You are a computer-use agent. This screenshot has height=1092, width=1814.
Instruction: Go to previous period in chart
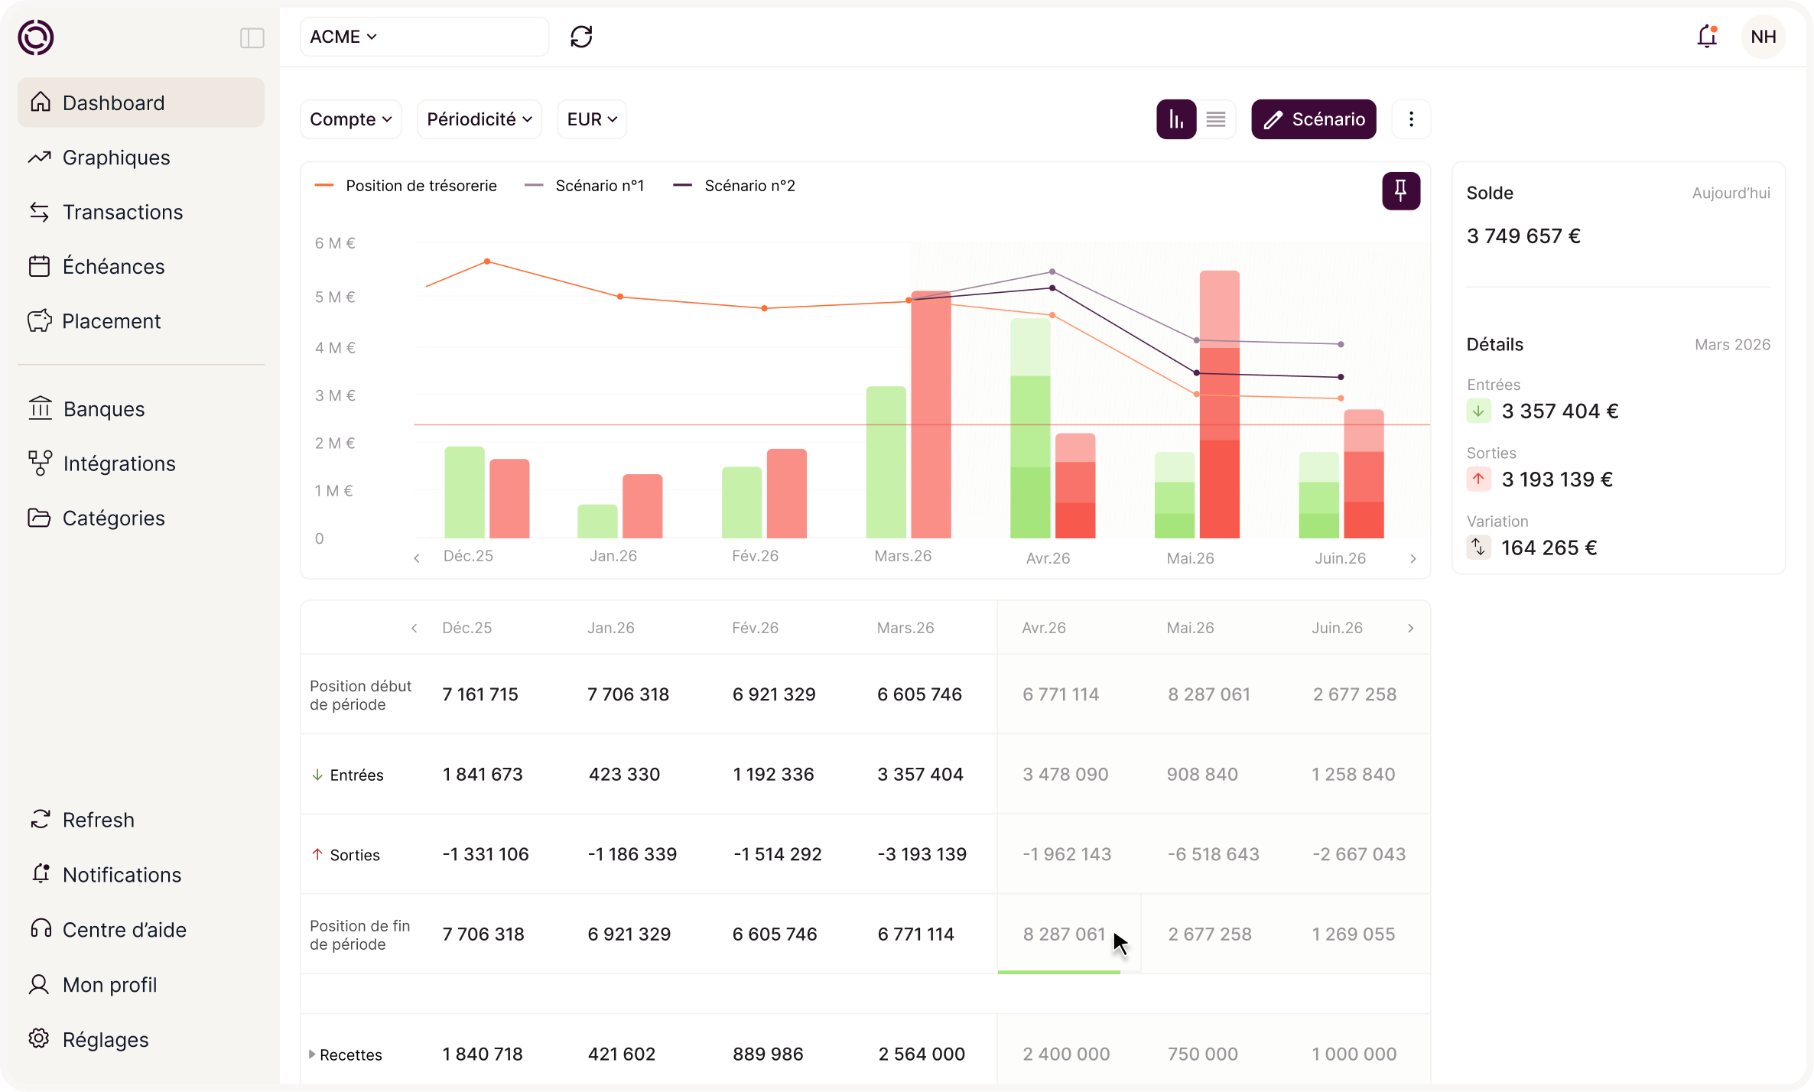tap(417, 558)
